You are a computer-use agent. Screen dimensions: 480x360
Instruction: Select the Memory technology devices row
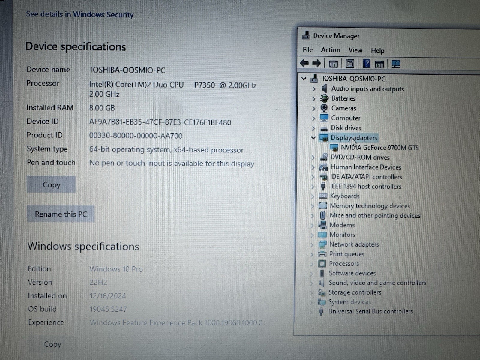(370, 206)
